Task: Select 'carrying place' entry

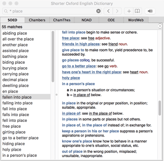Action: (x=26, y=74)
